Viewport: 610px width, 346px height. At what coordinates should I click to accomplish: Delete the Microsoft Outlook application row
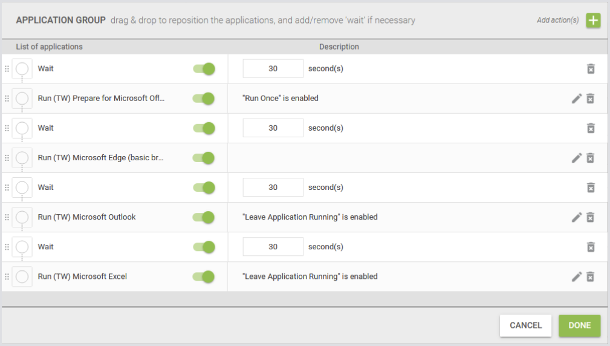591,217
